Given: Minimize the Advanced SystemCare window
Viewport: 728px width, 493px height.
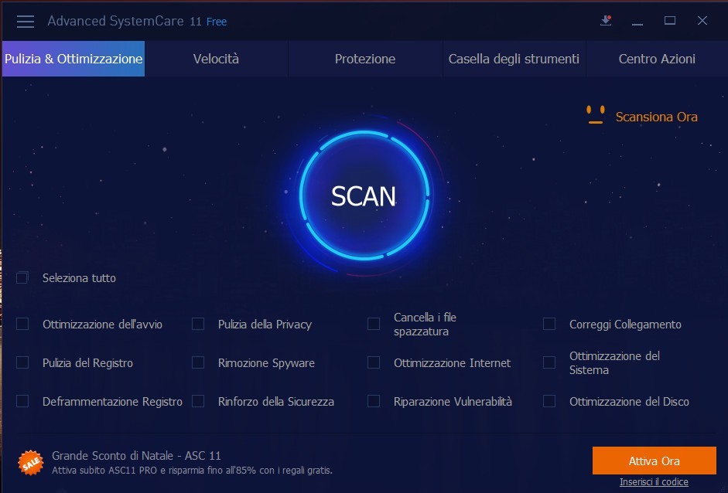Looking at the screenshot, I should click(638, 21).
